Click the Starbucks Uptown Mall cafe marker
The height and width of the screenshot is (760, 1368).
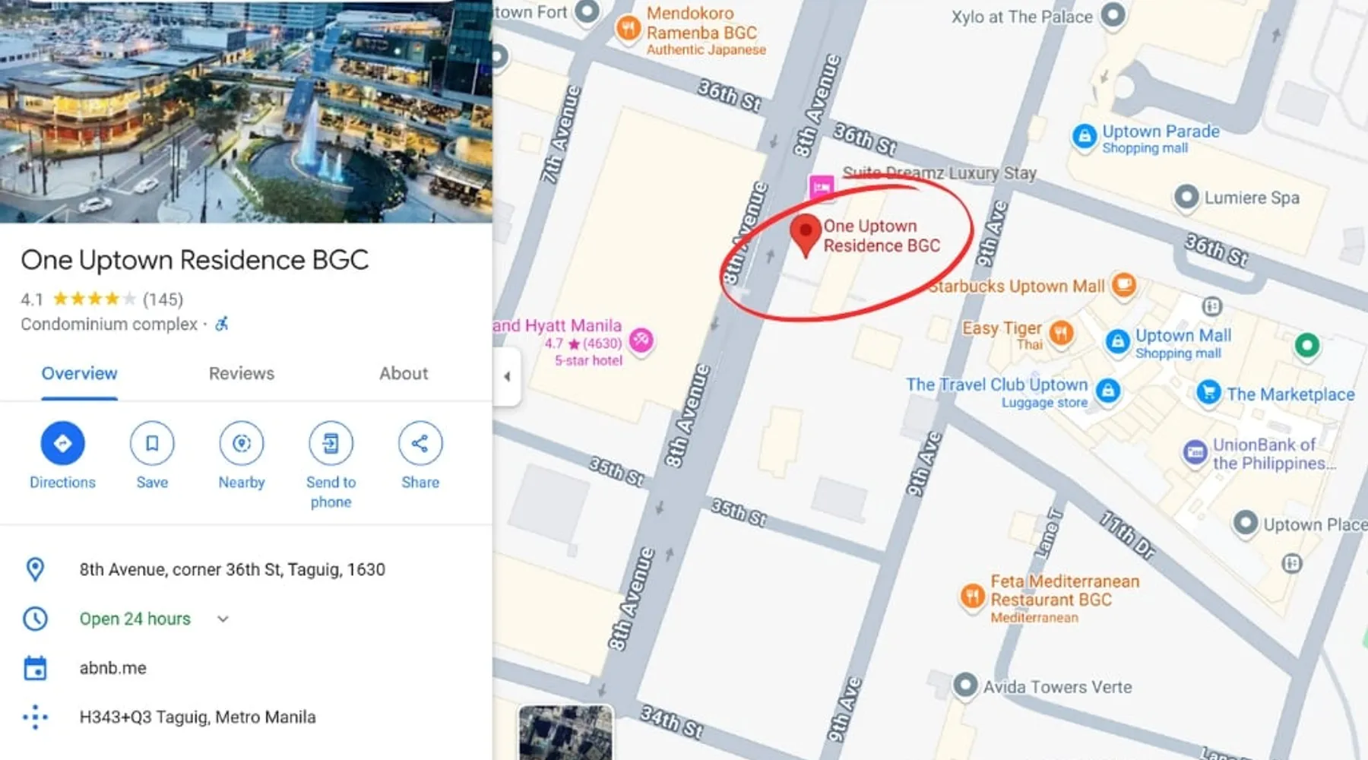[x=1124, y=285]
